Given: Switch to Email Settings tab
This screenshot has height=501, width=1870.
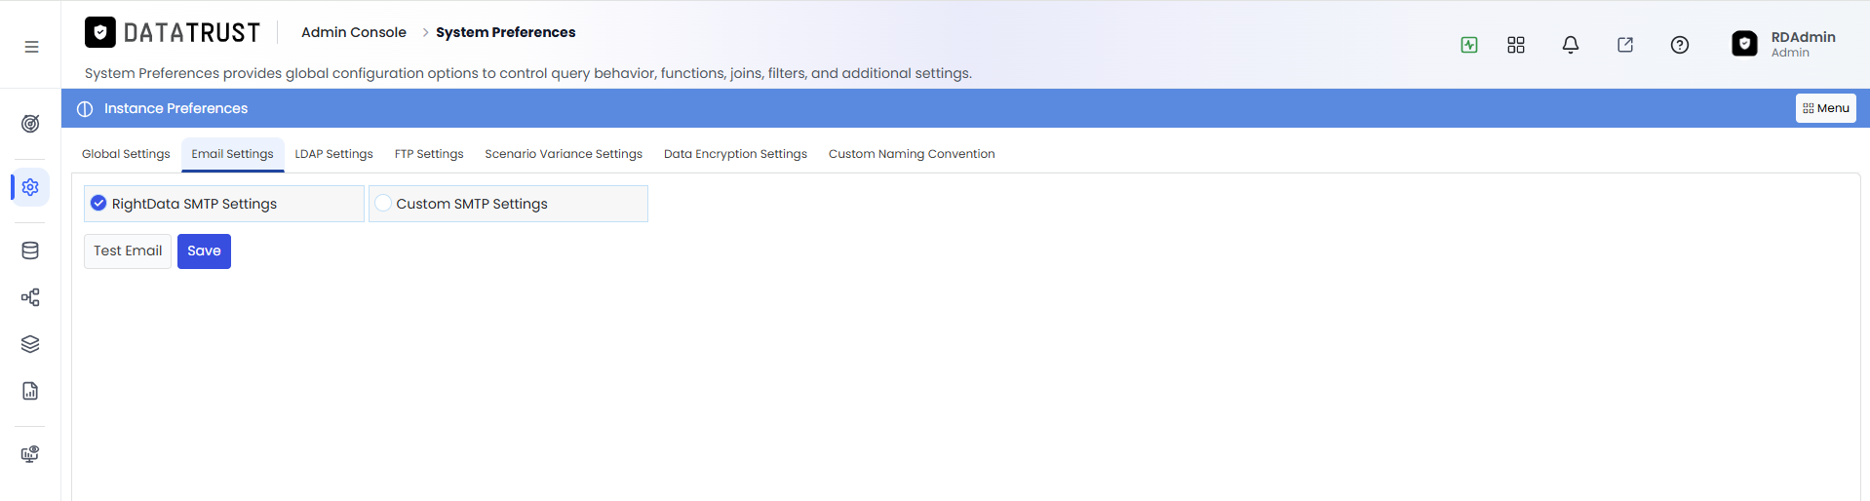Looking at the screenshot, I should pyautogui.click(x=232, y=154).
